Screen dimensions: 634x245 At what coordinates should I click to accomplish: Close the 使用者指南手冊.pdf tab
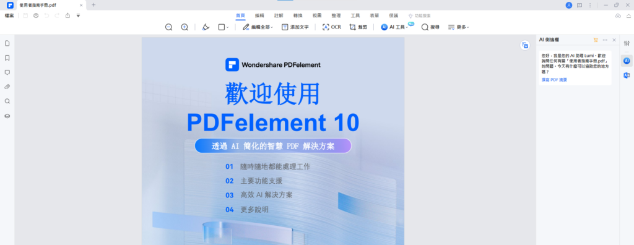(81, 5)
